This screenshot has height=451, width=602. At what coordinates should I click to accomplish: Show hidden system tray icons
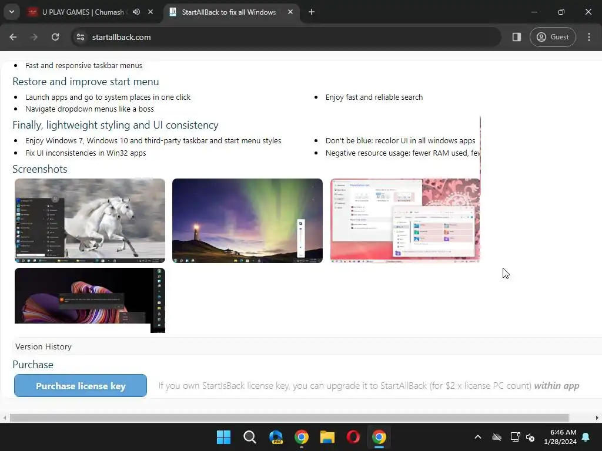coord(478,437)
